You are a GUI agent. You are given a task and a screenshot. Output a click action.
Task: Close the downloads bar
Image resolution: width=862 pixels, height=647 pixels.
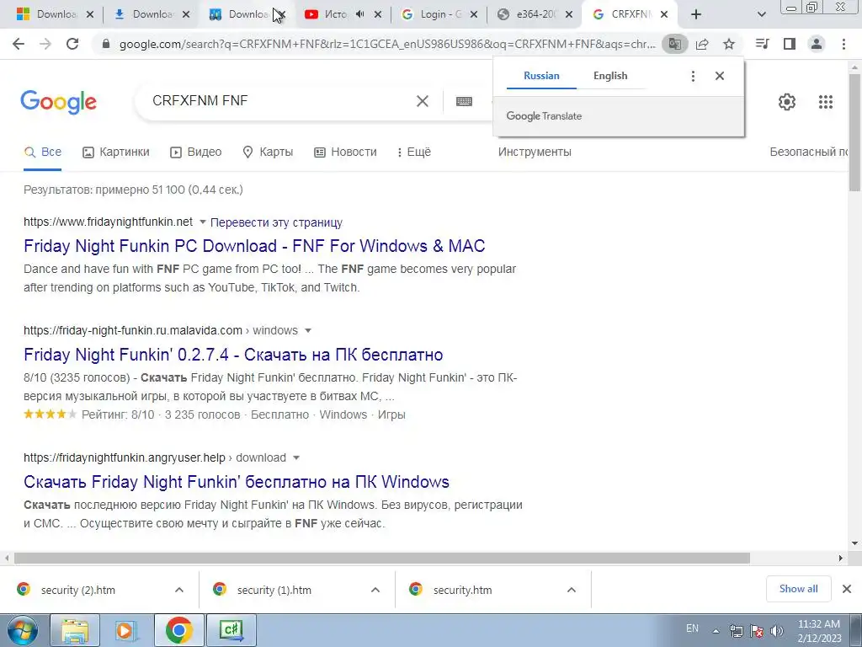tap(847, 589)
